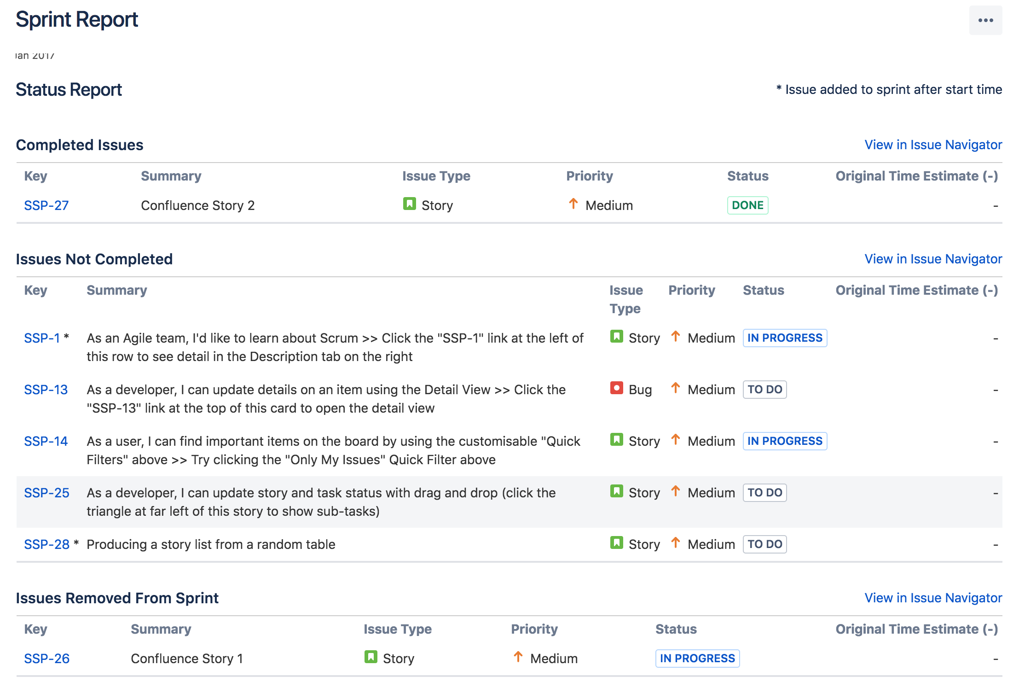Click the Story icon for SSP-26
Screen dimensions: 1019x688
371,657
